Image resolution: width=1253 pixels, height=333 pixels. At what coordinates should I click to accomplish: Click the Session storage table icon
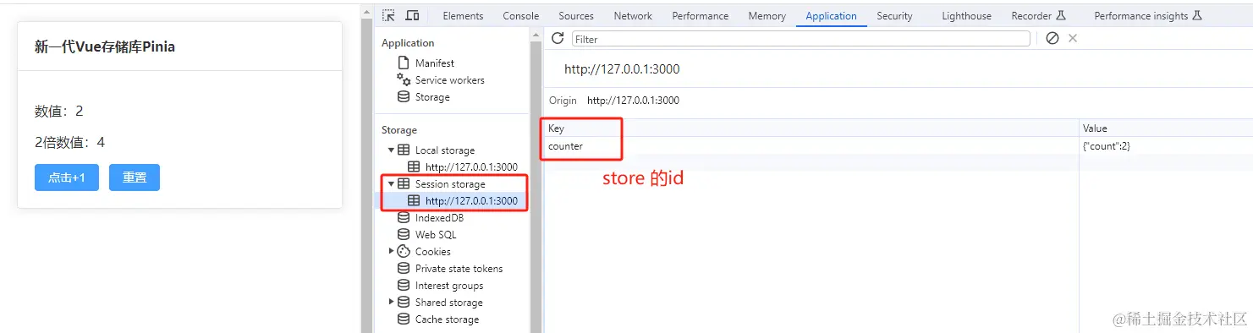point(404,184)
